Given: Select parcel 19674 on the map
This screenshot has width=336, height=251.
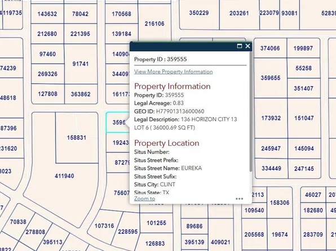Looking at the screenshot, I should 280,235.
